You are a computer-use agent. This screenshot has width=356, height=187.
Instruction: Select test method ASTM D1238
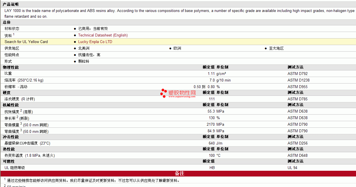[298, 80]
